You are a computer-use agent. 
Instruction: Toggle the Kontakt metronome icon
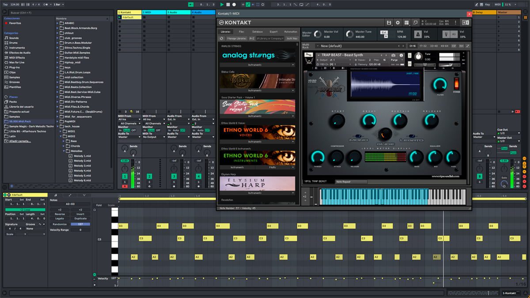pyautogui.click(x=418, y=34)
